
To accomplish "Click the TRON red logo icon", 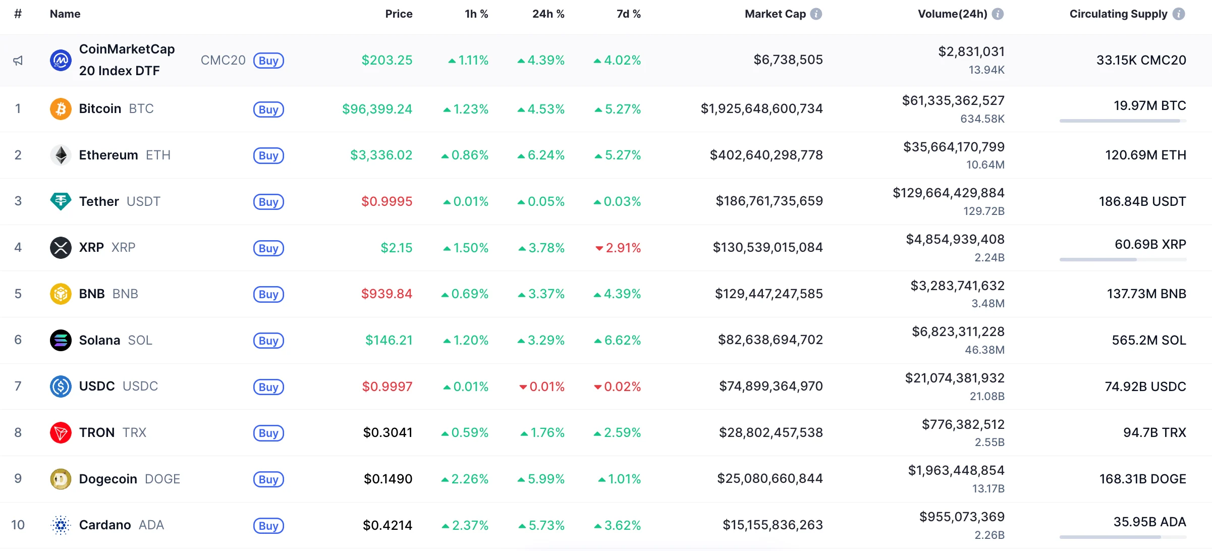I will [x=61, y=432].
